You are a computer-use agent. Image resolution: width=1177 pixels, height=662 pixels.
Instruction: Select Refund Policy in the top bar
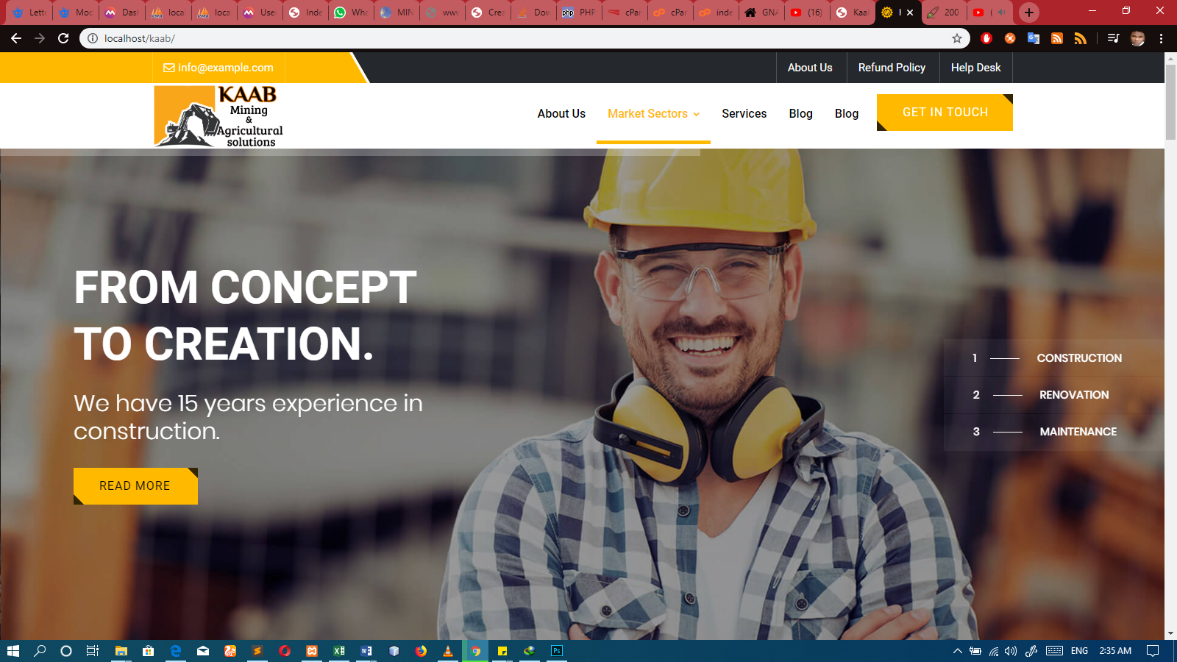click(x=892, y=67)
